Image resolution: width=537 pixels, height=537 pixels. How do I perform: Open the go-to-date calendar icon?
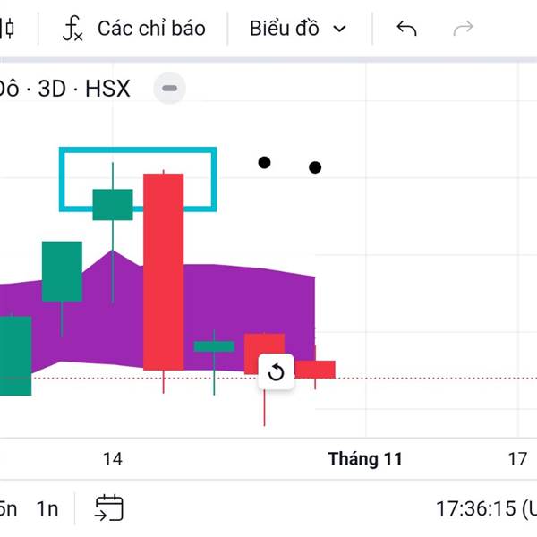[109, 508]
